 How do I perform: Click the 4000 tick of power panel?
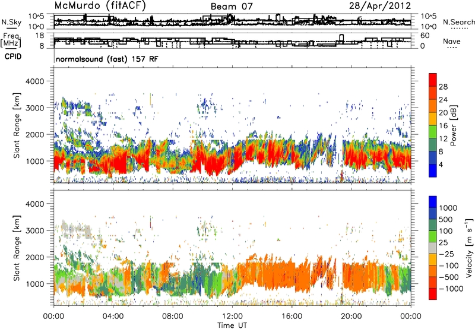pyautogui.click(x=35, y=81)
